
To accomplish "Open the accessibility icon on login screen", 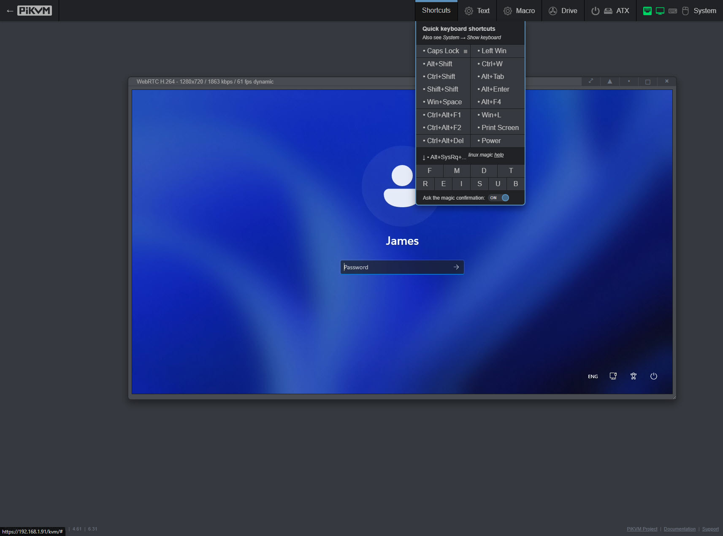I will [x=633, y=376].
